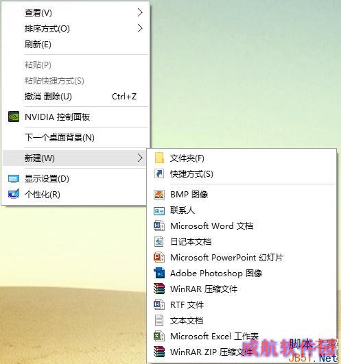Choose 粘贴(P) in context menu
Image resolution: width=341 pixels, height=364 pixels.
coord(75,64)
